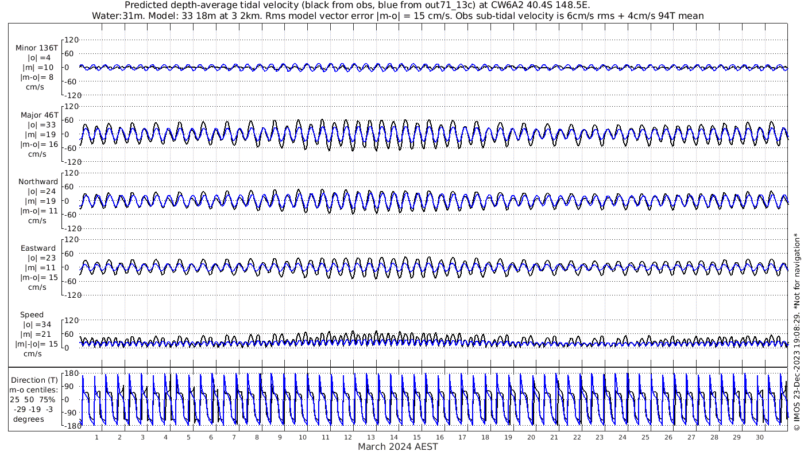
Task: Click "|m-o|= 8" under Minor 136T
Action: coord(37,77)
